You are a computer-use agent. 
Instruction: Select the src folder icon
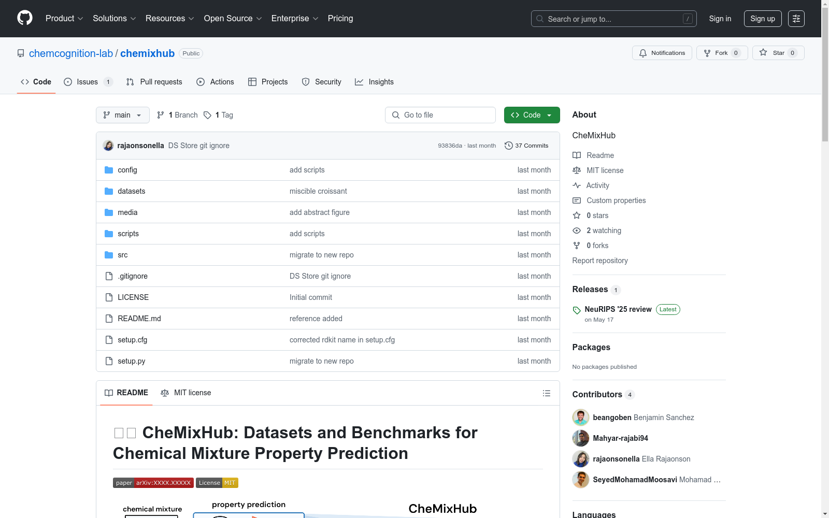[109, 255]
